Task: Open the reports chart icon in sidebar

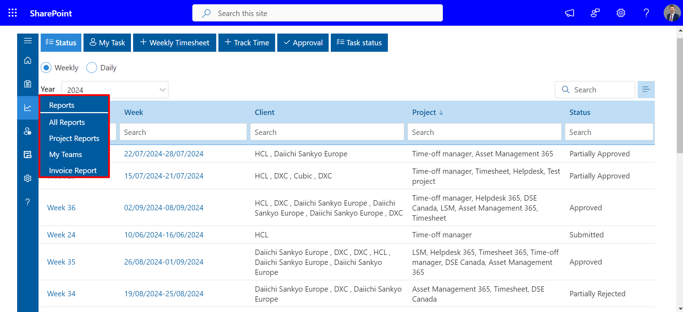Action: tap(28, 108)
